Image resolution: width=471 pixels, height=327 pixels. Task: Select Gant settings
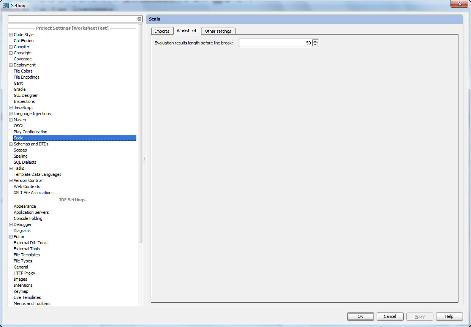point(18,83)
